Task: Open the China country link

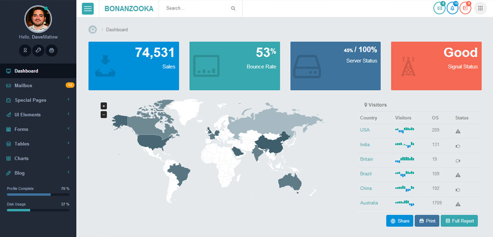Action: (x=366, y=188)
